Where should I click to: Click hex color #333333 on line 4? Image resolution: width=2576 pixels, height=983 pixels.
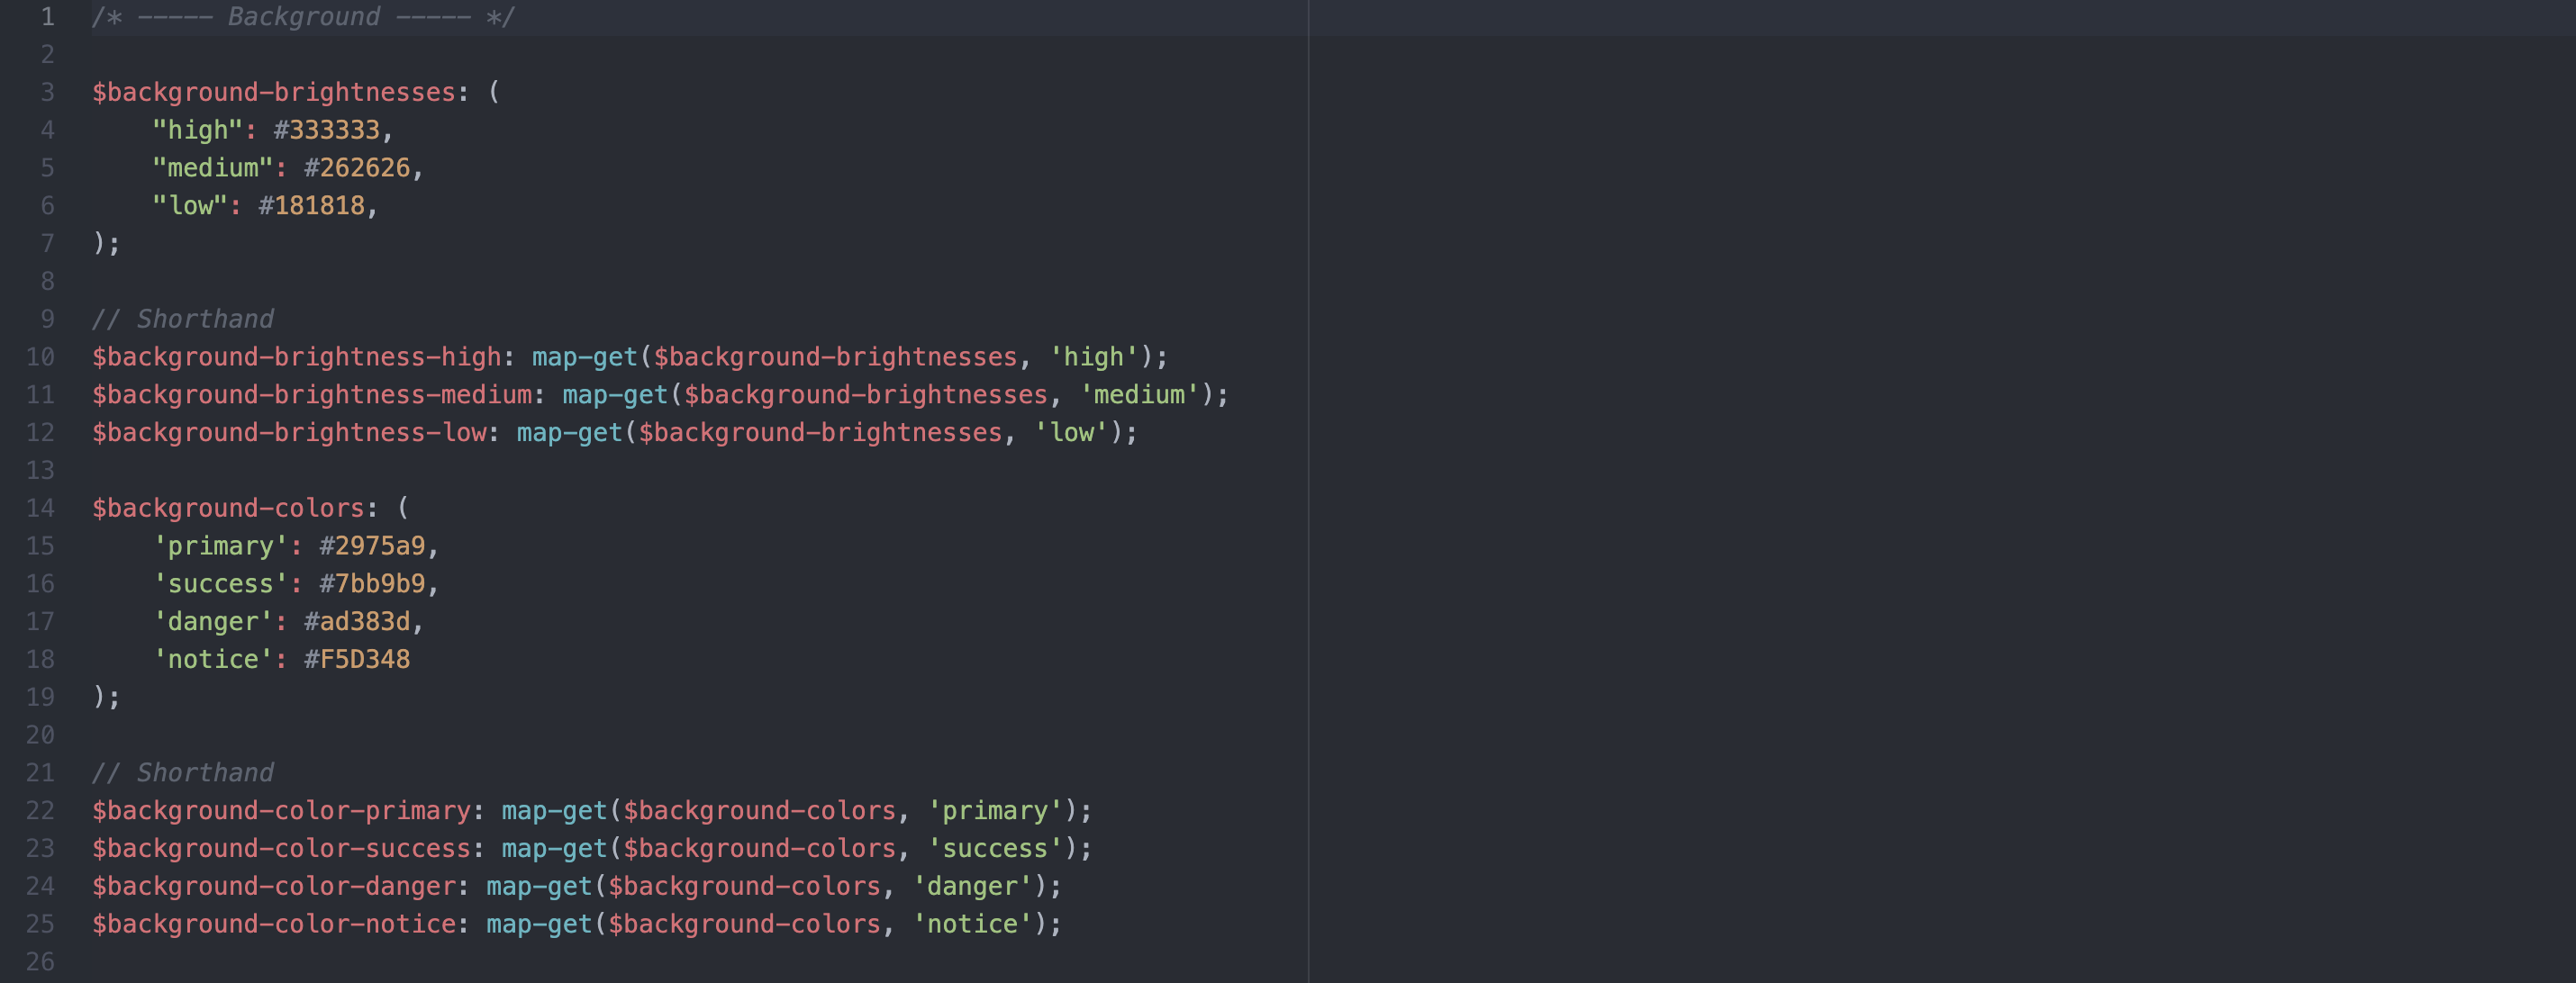[x=327, y=130]
